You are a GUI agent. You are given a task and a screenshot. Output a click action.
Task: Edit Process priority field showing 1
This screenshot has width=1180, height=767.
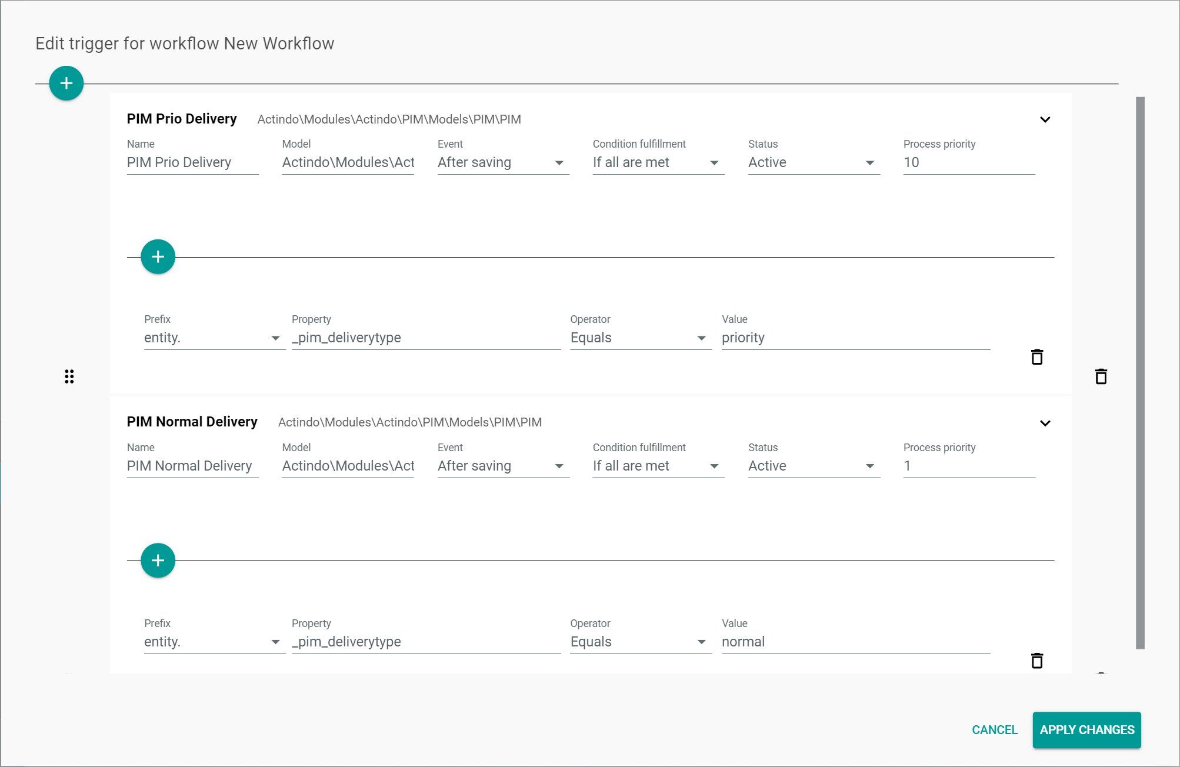pos(969,466)
